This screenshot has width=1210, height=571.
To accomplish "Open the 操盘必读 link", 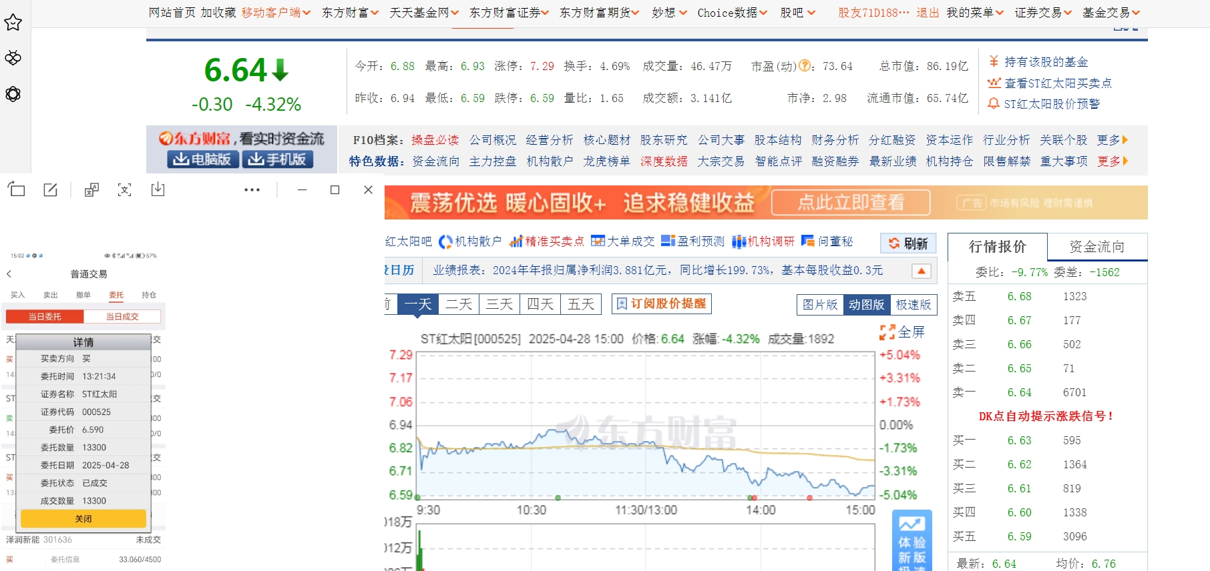I will click(435, 140).
